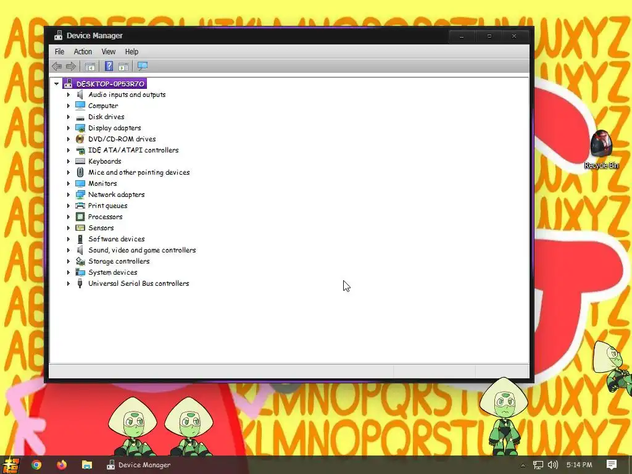Click the Sensors category icon

point(80,228)
